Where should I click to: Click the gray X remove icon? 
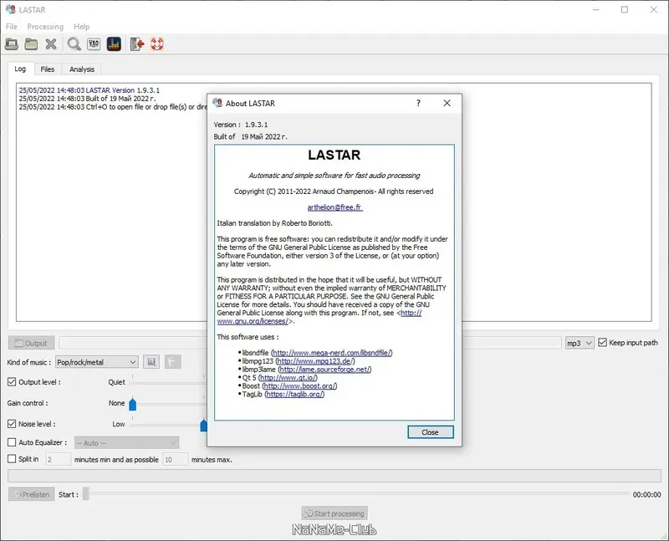tap(51, 44)
